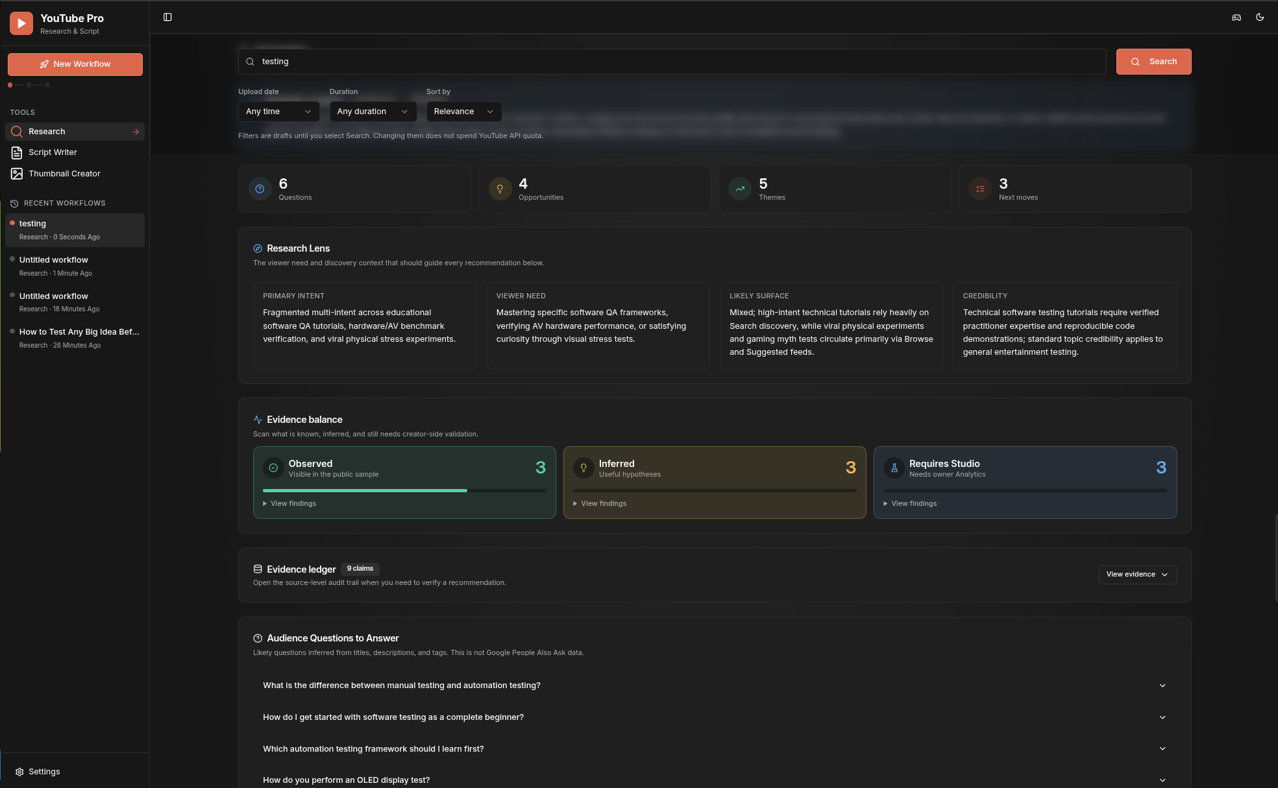This screenshot has height=788, width=1278.
Task: Open the Any duration dropdown
Action: tap(373, 112)
